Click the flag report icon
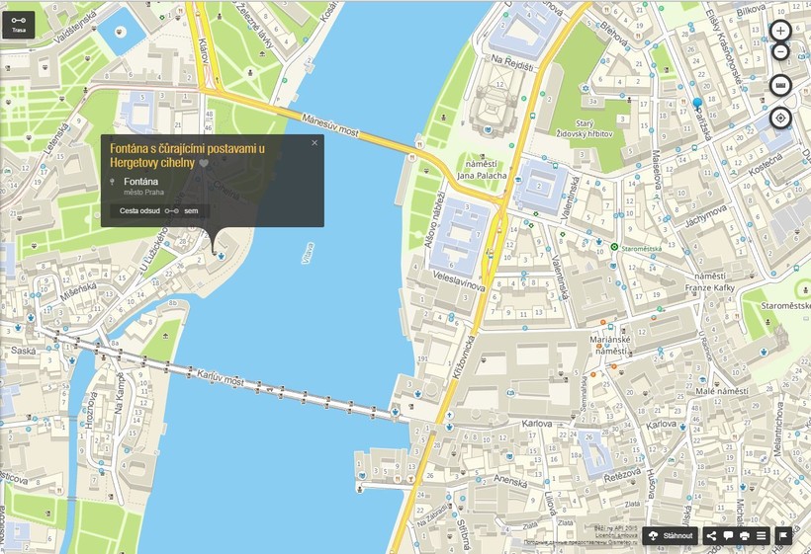 point(782,536)
